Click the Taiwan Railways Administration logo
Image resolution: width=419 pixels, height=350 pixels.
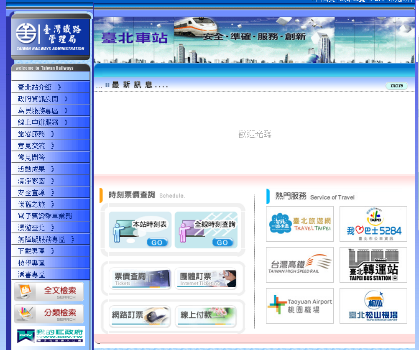(x=50, y=37)
